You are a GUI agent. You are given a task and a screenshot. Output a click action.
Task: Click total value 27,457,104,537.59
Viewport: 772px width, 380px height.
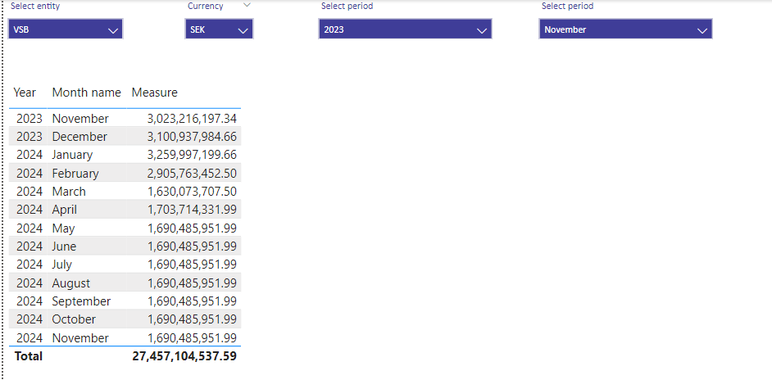point(184,356)
